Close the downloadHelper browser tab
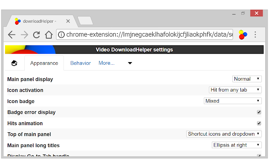 [x=68, y=21]
